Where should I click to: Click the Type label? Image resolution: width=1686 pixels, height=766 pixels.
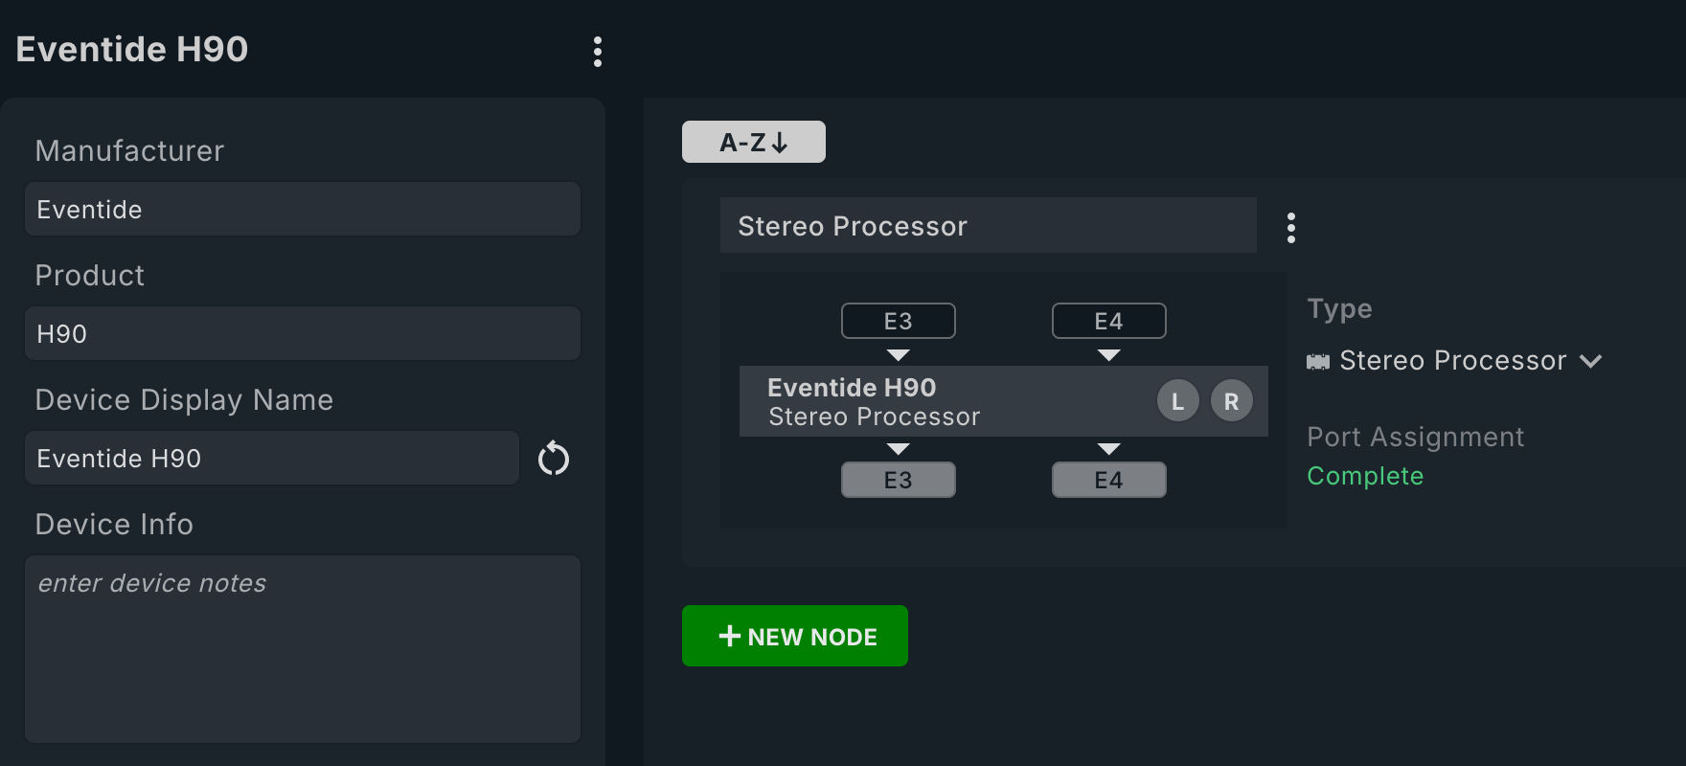click(x=1339, y=309)
